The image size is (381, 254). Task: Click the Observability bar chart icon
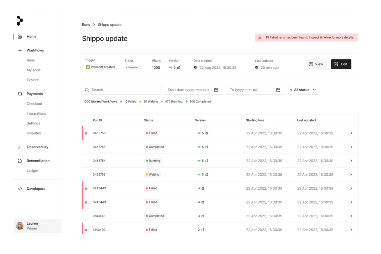[x=20, y=147]
